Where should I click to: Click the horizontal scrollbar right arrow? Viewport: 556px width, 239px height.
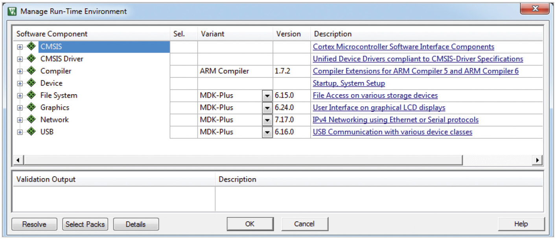tap(537, 160)
